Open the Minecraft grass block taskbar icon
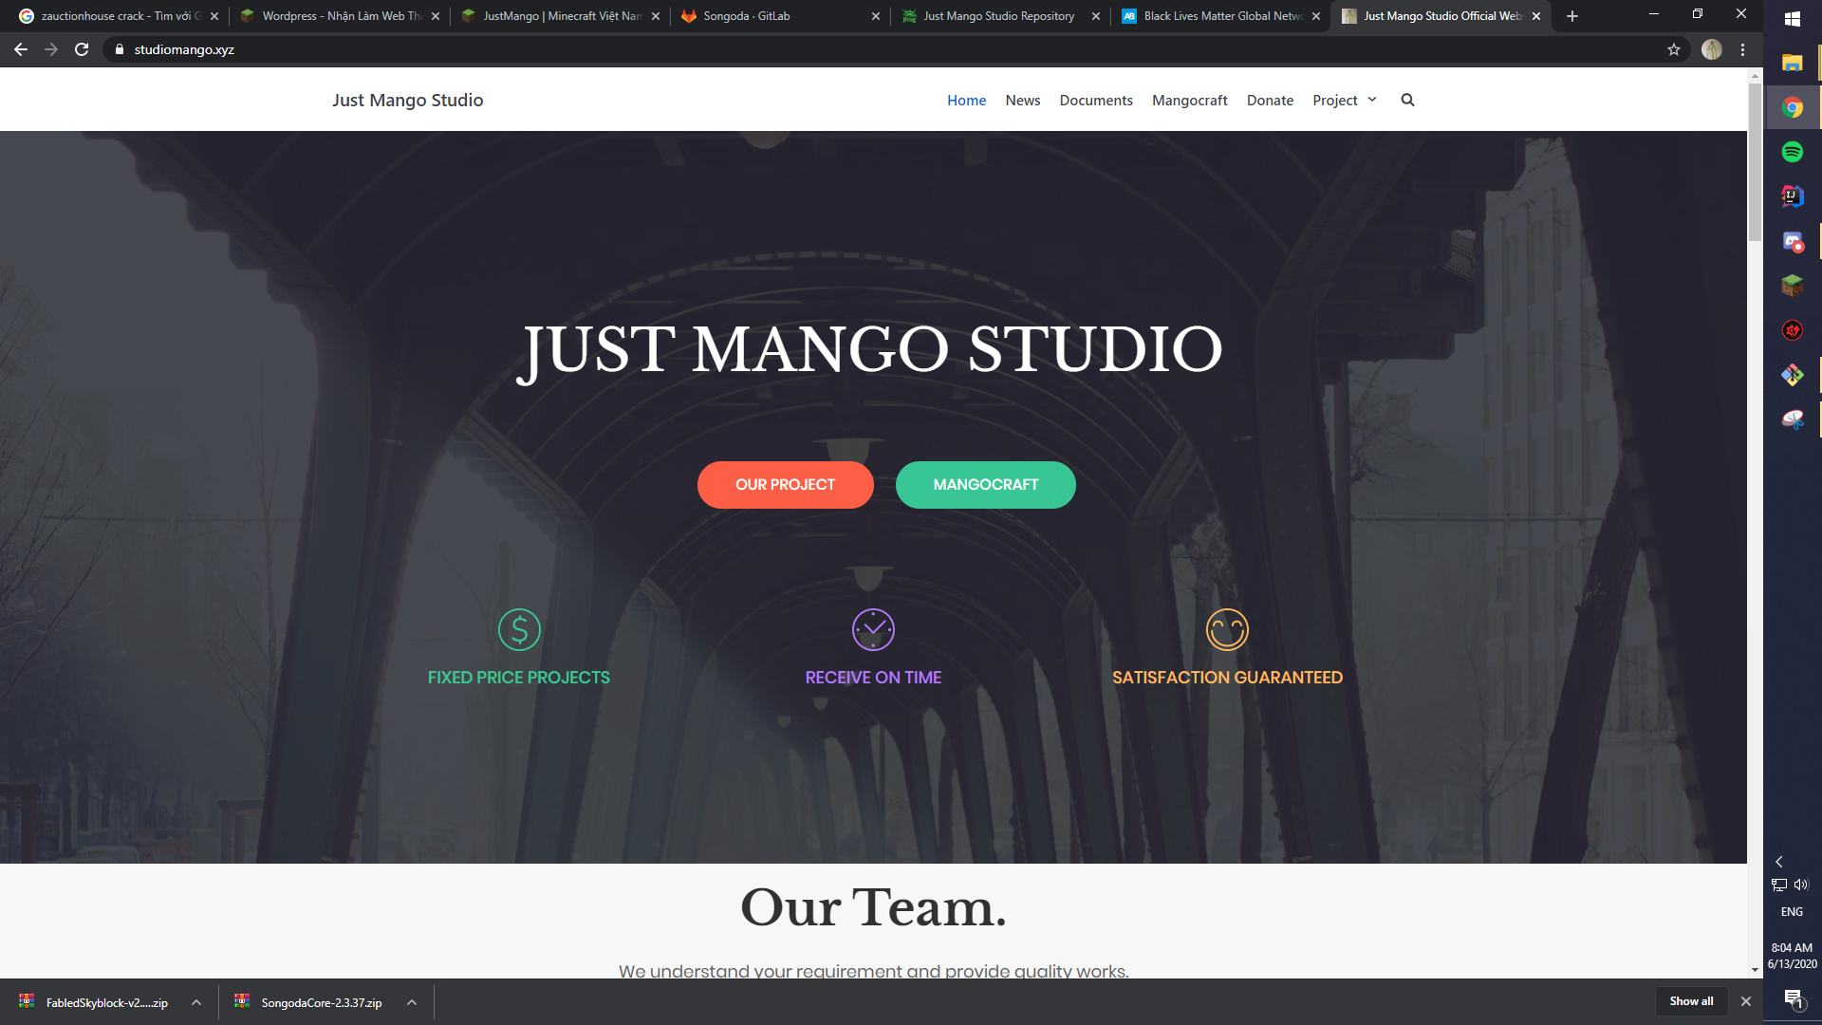Screen dimensions: 1822x1025 pos(1793,286)
